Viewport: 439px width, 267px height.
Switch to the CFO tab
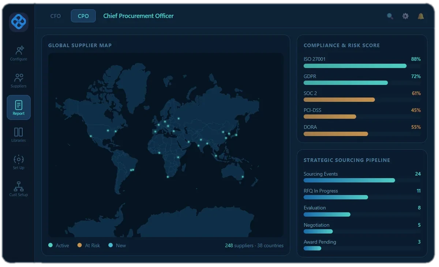(x=56, y=16)
